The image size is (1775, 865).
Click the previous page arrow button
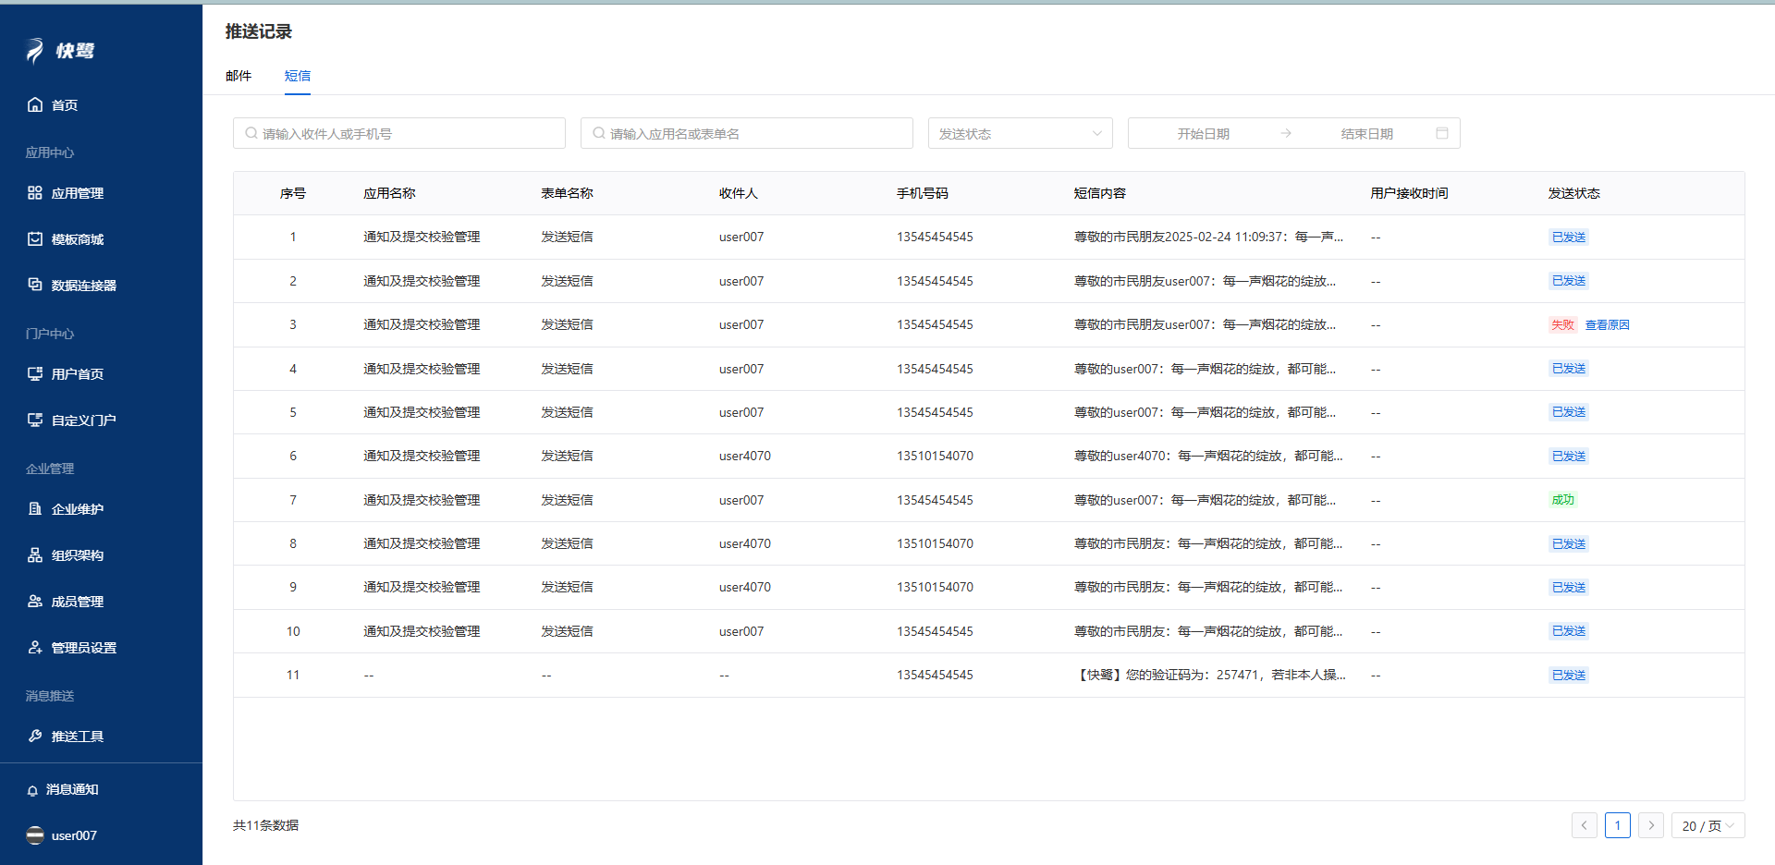coord(1584,825)
